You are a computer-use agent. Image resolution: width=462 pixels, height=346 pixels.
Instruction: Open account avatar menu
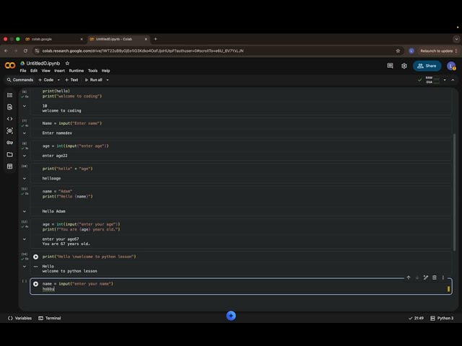click(451, 66)
